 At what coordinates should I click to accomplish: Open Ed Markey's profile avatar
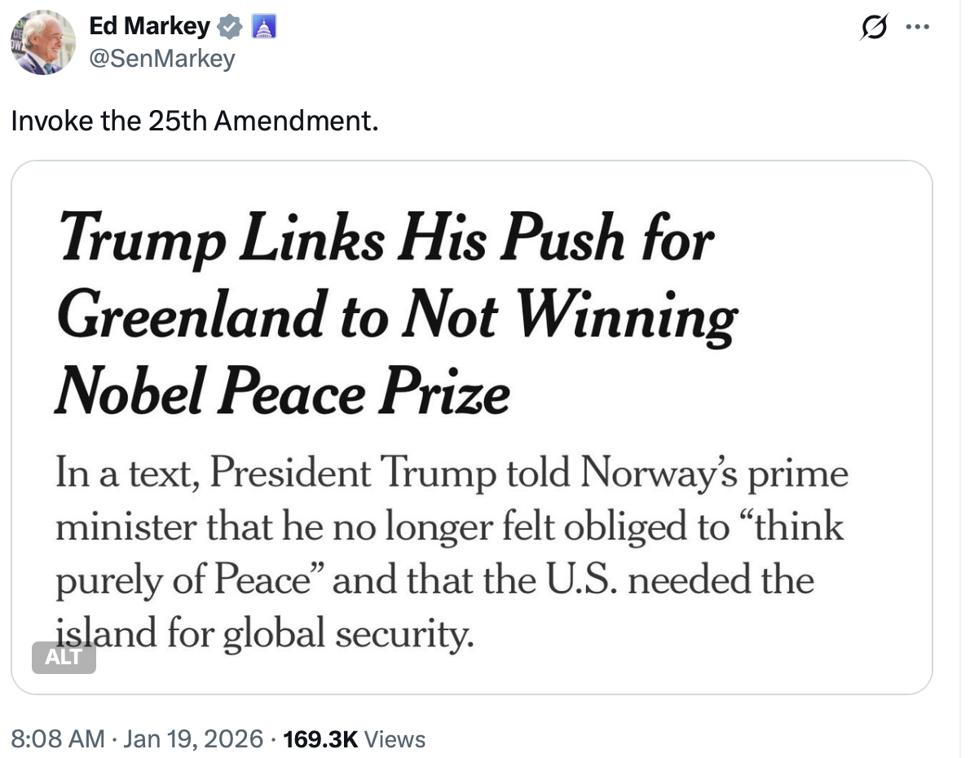42,44
